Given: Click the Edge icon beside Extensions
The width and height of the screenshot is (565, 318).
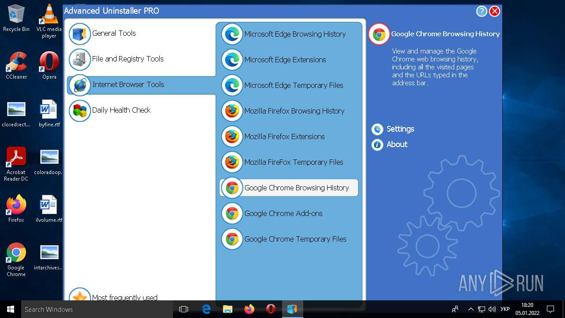Looking at the screenshot, I should (232, 60).
